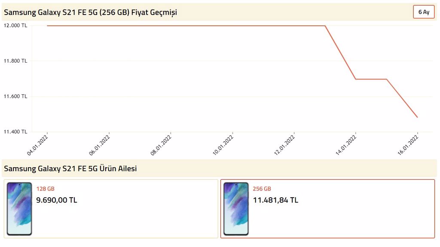This screenshot has width=440, height=247.
Task: Select the 128 GB phone thumbnail
Action: [19, 209]
